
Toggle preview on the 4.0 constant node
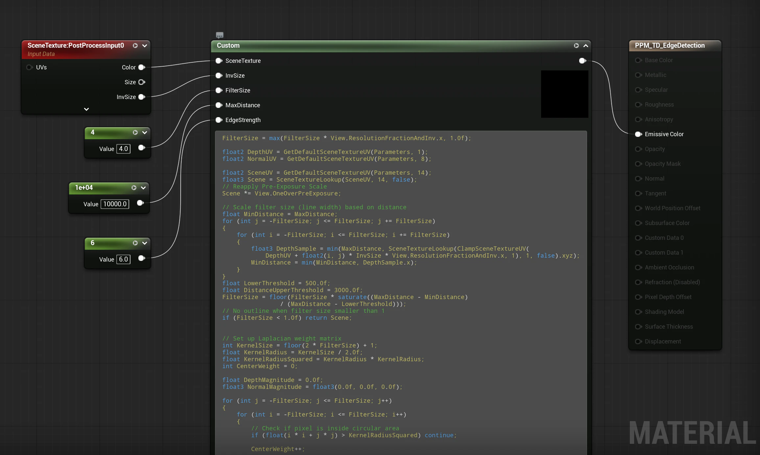tap(135, 133)
